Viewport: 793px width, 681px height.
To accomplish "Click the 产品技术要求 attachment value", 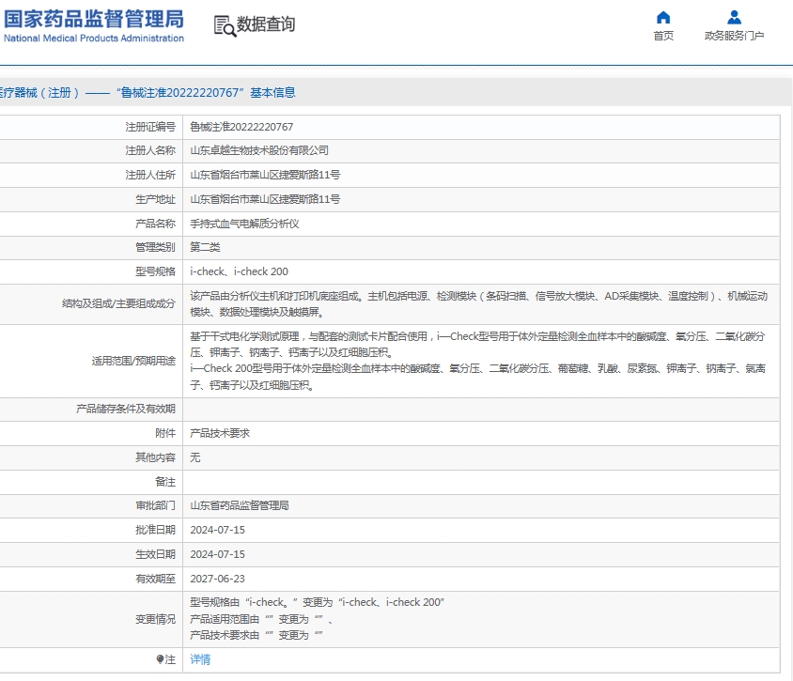I will 220,433.
